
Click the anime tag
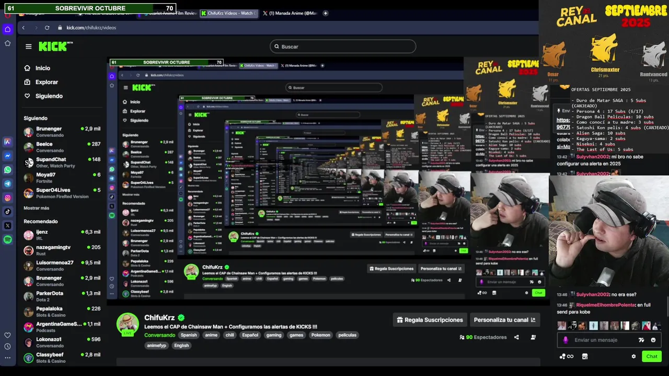(211, 335)
